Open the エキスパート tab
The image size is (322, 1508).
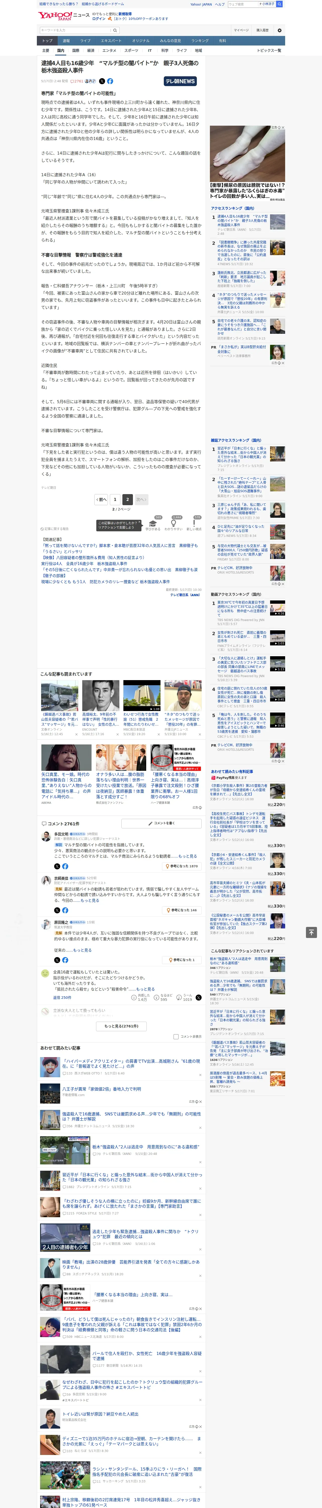point(111,41)
